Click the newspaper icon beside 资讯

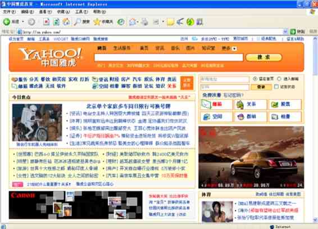click(95, 79)
